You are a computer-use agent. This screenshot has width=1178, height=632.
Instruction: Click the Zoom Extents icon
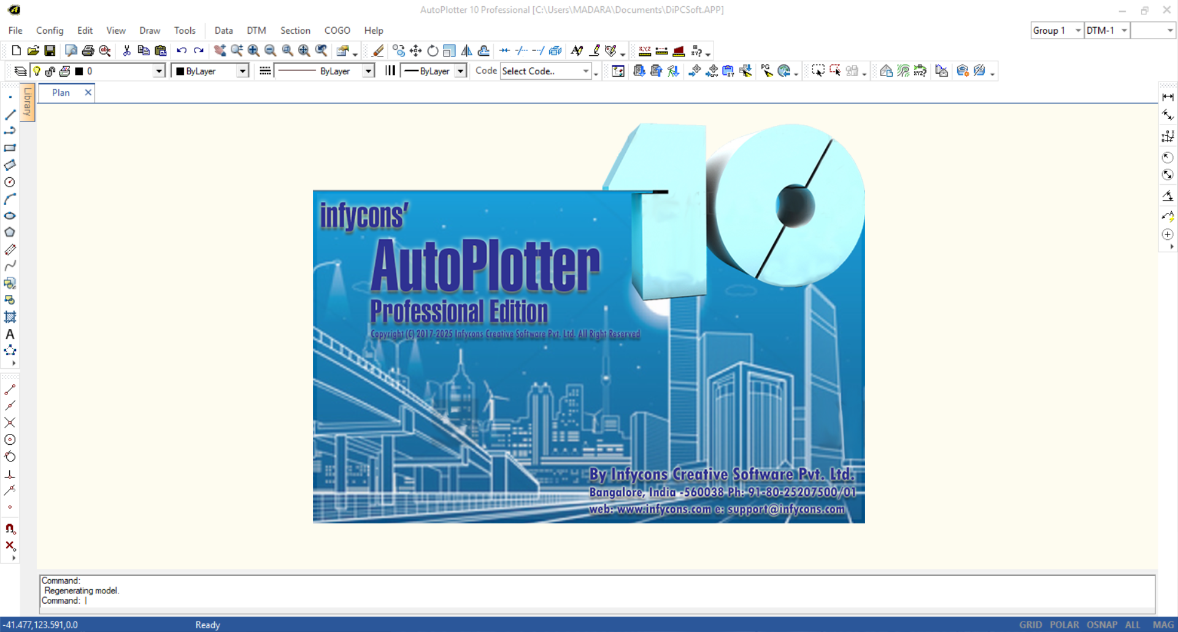pyautogui.click(x=304, y=51)
